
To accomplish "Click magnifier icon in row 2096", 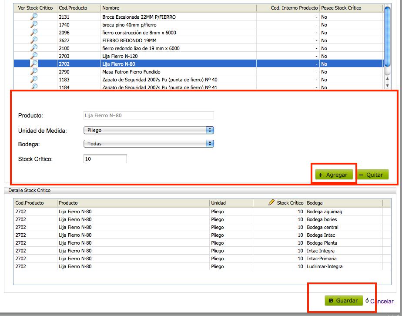I will [34, 33].
